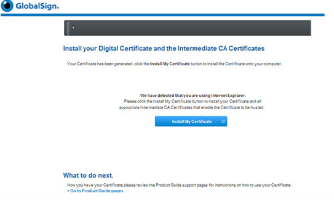Screen dimensions: 334x222
Task: Select the heading Install your Digital Certificate
Action: (164, 49)
